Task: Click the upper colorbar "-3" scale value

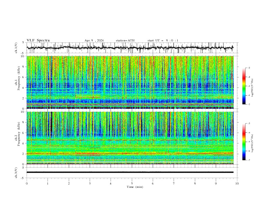Action: (248, 68)
